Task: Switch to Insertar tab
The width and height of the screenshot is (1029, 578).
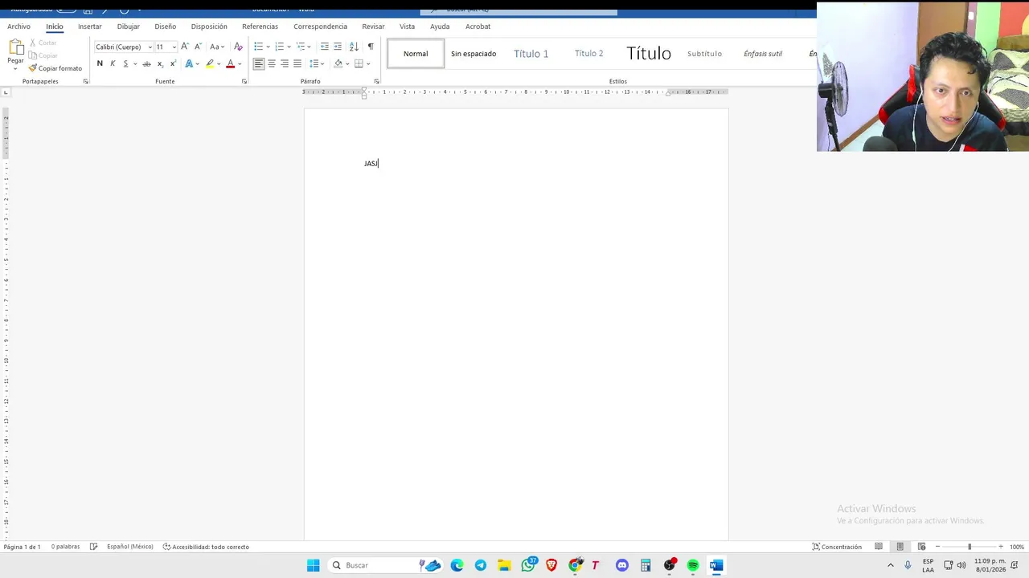Action: (89, 26)
